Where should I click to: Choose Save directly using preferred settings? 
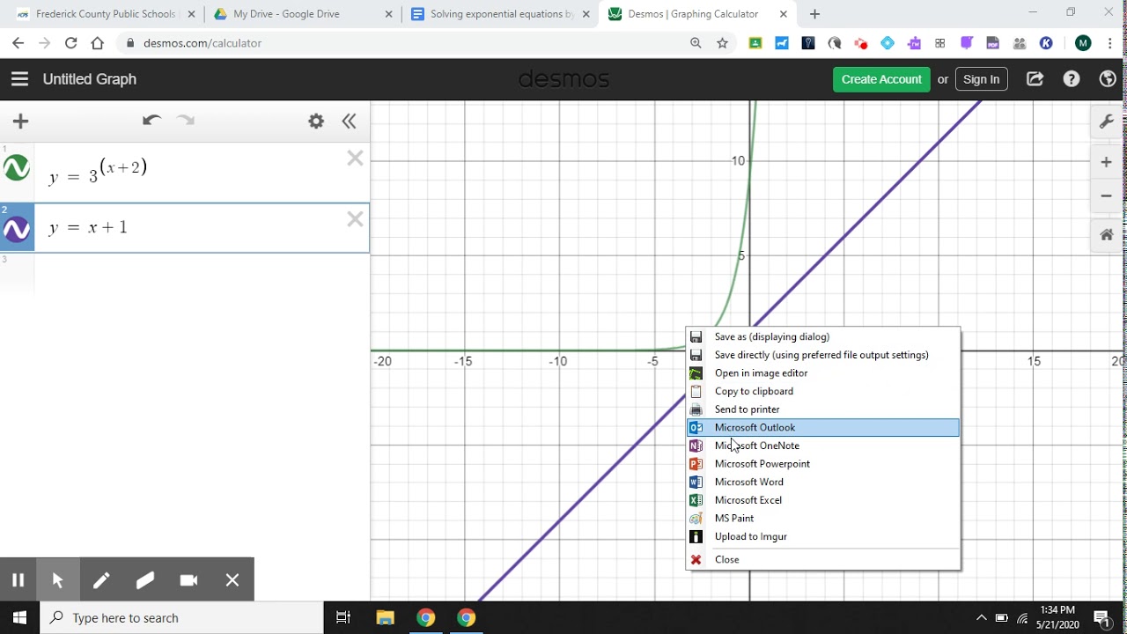coord(823,355)
